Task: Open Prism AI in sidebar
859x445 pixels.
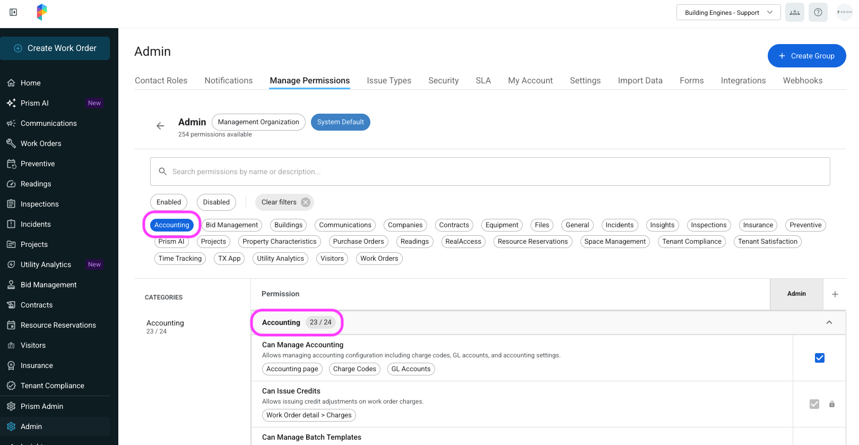Action: point(34,103)
